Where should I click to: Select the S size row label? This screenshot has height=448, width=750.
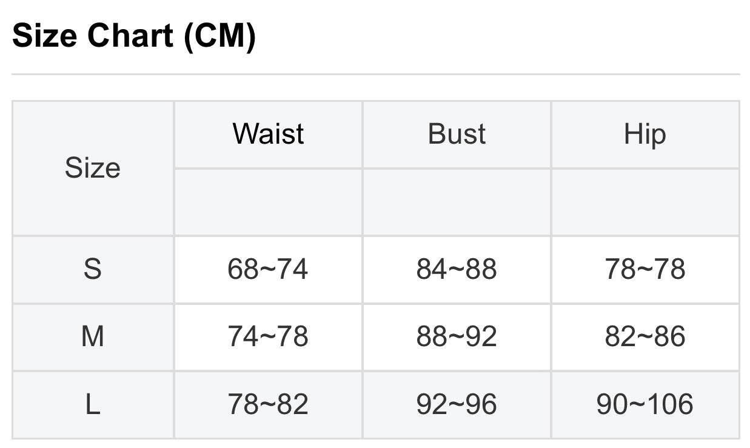[93, 269]
